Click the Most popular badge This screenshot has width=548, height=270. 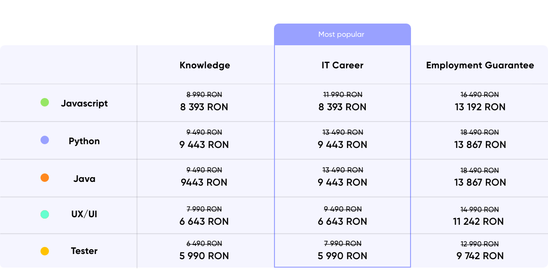pyautogui.click(x=341, y=34)
